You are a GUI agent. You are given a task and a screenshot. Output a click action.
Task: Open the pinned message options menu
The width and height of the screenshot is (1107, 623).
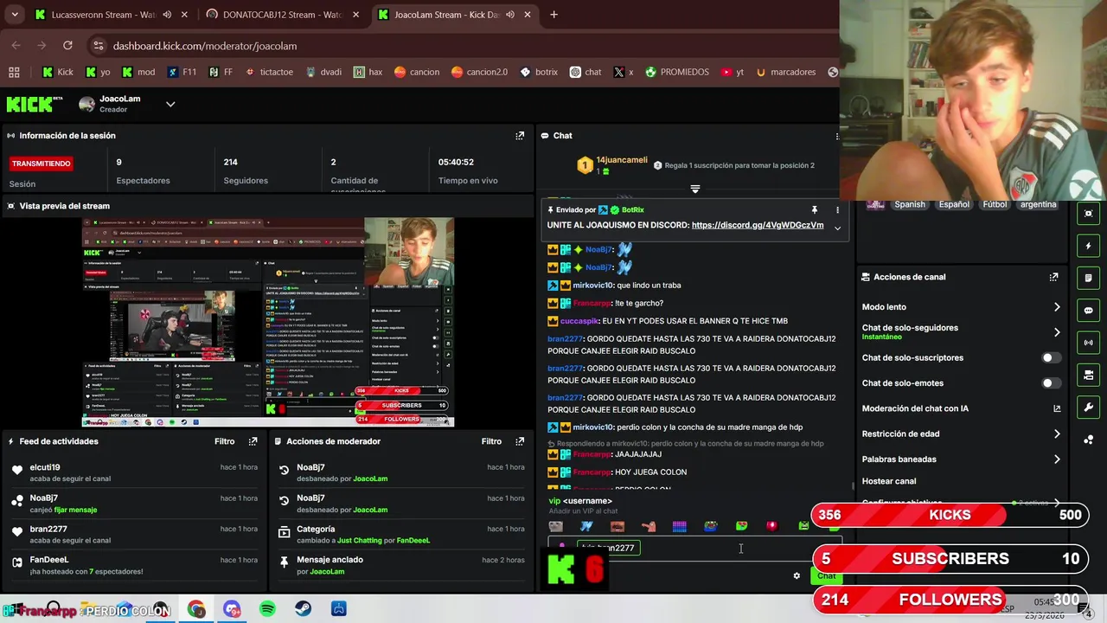tap(836, 210)
